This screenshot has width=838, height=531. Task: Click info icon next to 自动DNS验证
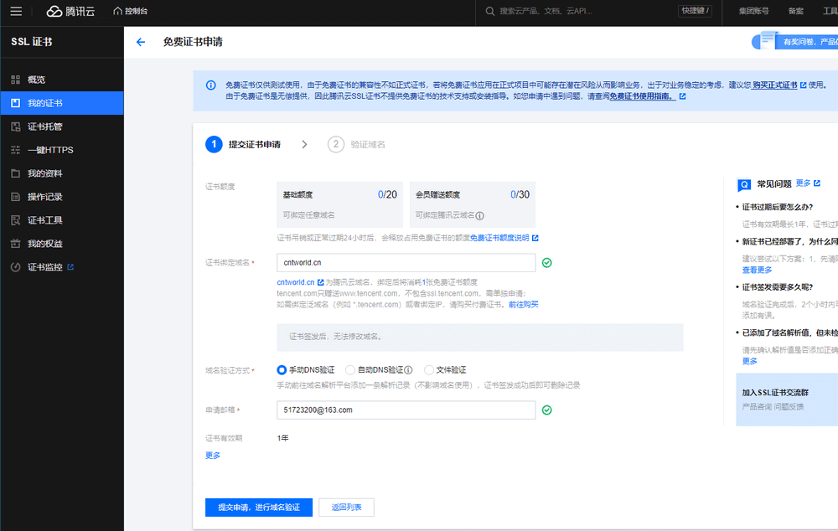point(408,370)
